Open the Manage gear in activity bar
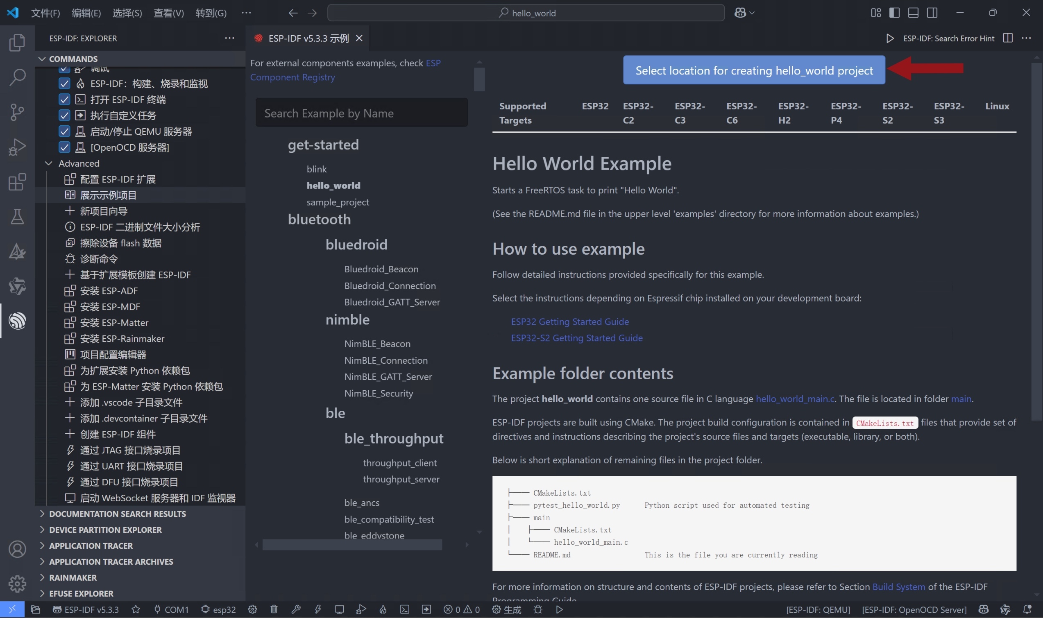This screenshot has height=618, width=1043. coord(17,584)
